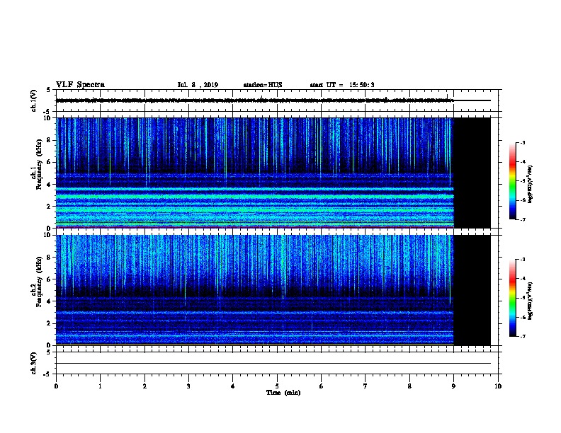The image size is (561, 433).
Task: Click the '6' kHz tick on ch.2 frequency axis
Action: pos(50,279)
